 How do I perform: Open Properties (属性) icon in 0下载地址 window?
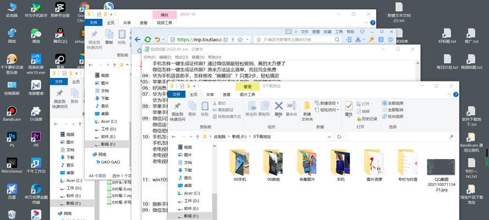tap(349, 108)
